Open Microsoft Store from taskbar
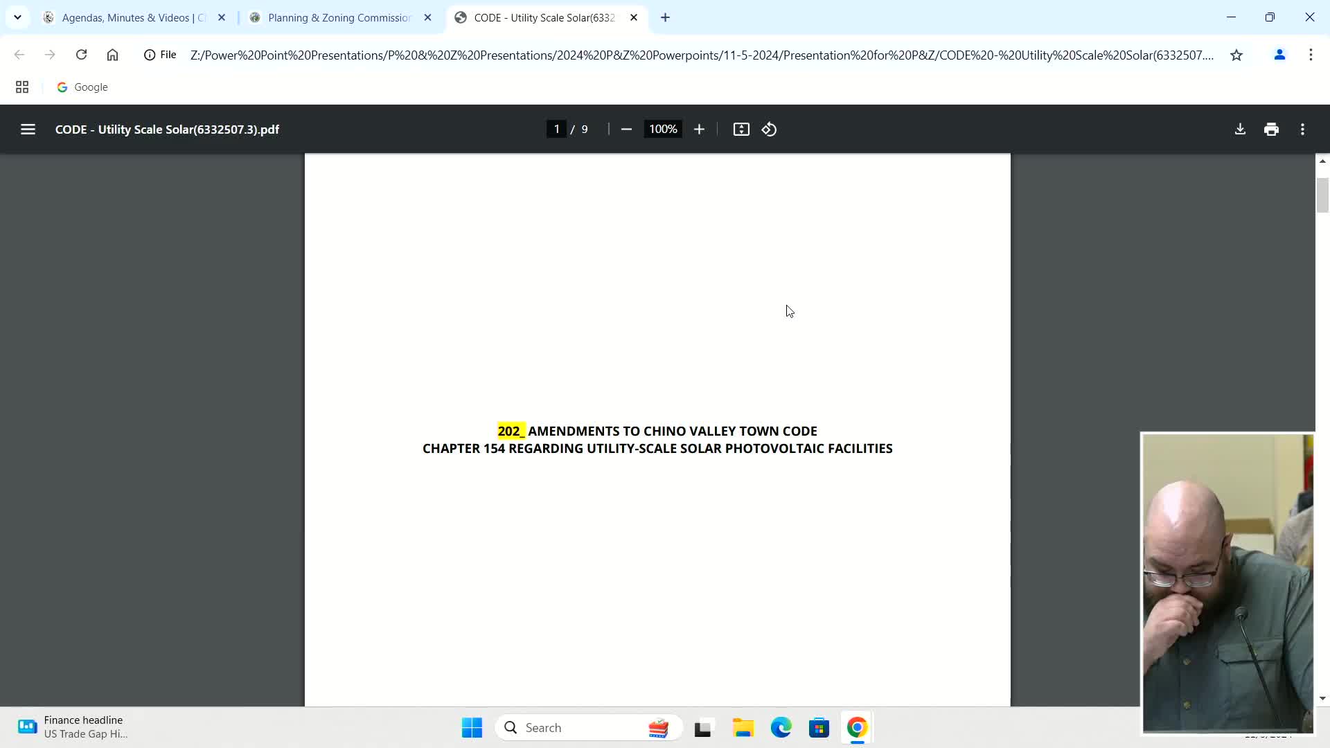Image resolution: width=1330 pixels, height=748 pixels. (x=819, y=728)
